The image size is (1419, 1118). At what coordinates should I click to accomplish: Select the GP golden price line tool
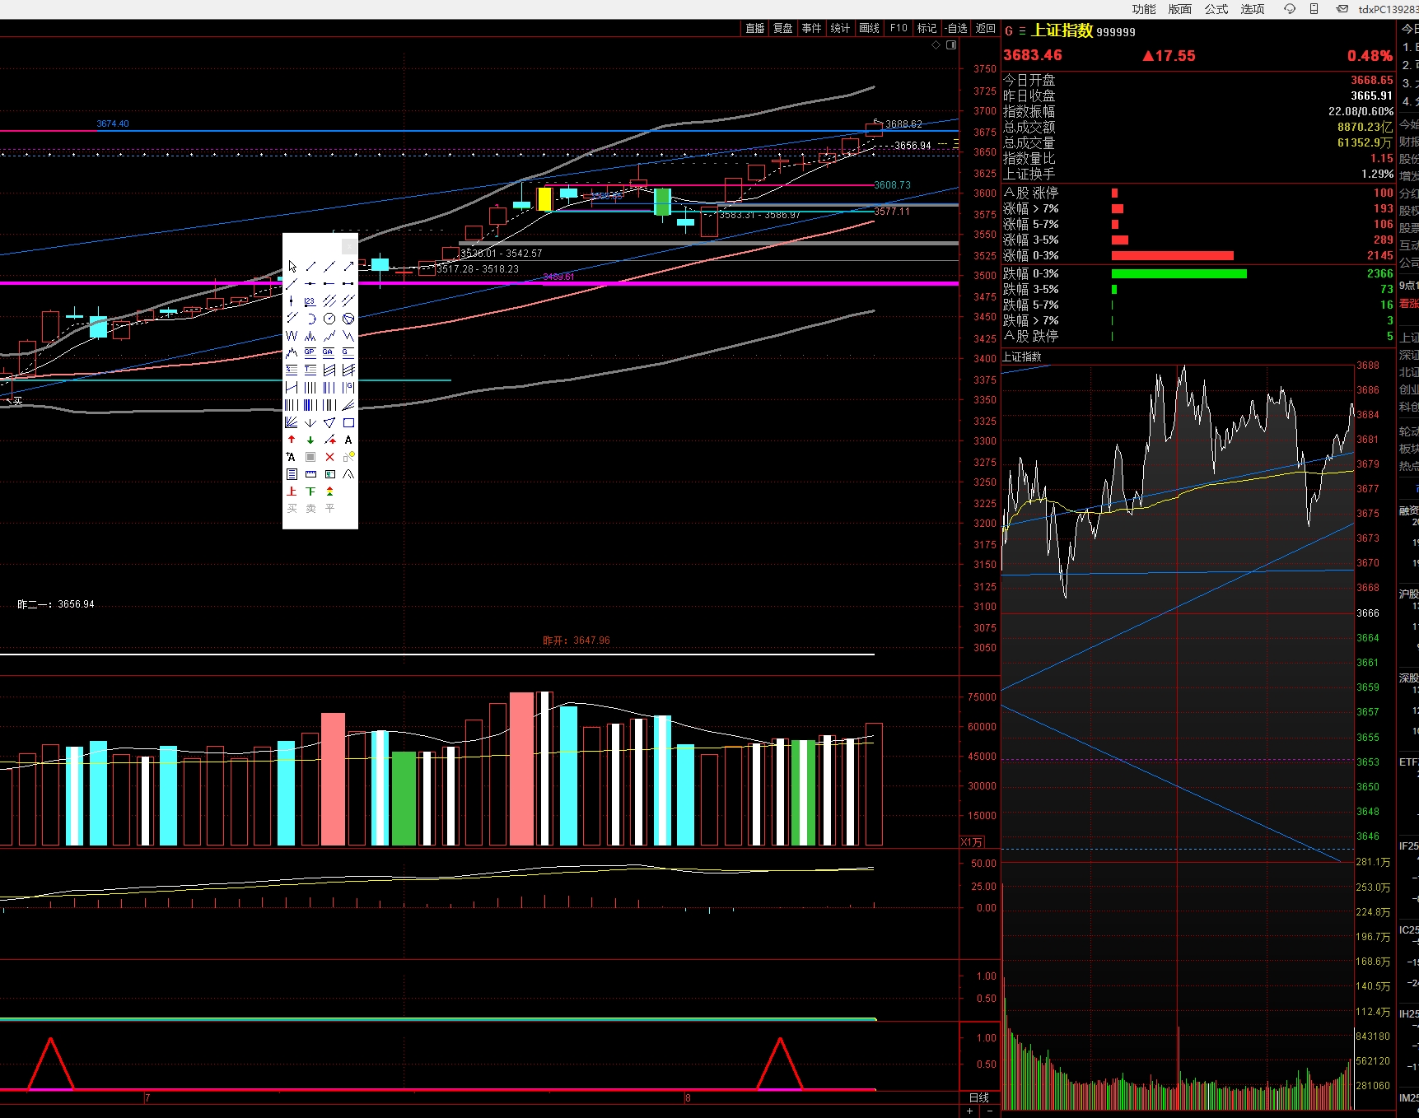[x=310, y=352]
